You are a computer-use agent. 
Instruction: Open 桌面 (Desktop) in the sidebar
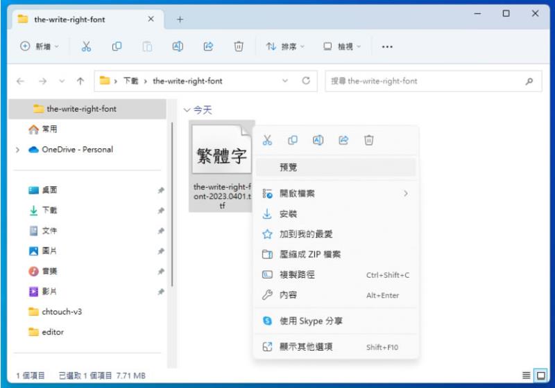click(87, 190)
